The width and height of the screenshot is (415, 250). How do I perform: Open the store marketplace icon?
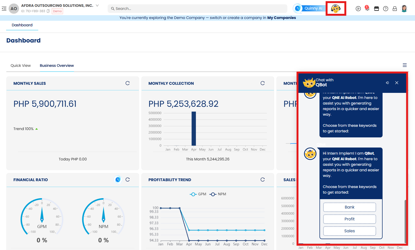[x=376, y=9]
